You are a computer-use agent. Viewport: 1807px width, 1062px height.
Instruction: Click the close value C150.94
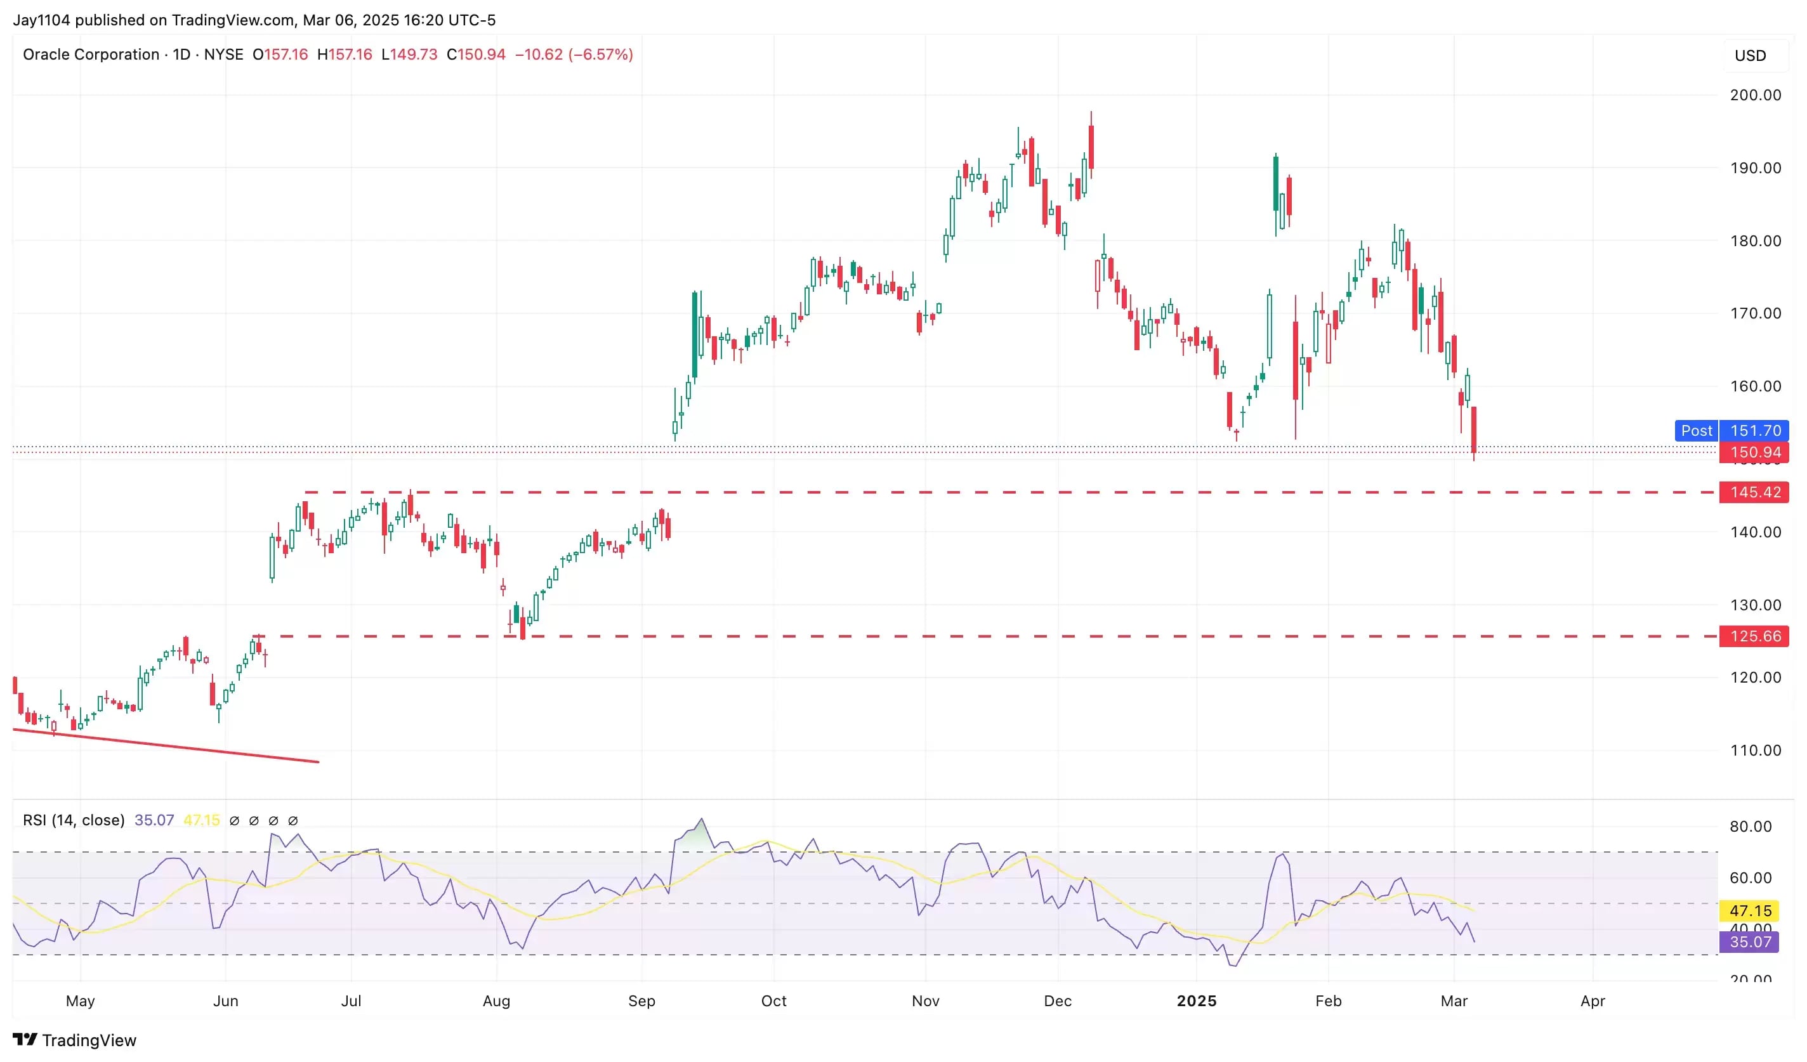476,55
